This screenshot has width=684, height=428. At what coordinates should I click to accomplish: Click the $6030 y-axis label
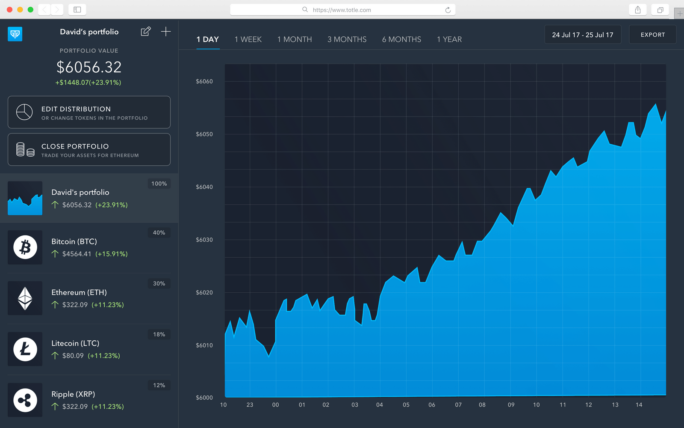tap(204, 240)
